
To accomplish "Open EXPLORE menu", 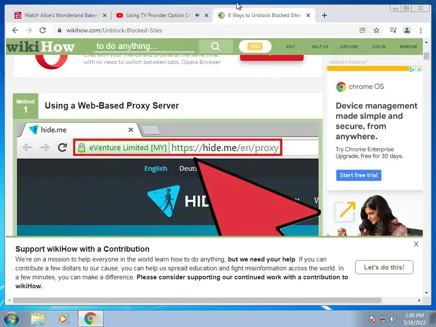I will 350,47.
